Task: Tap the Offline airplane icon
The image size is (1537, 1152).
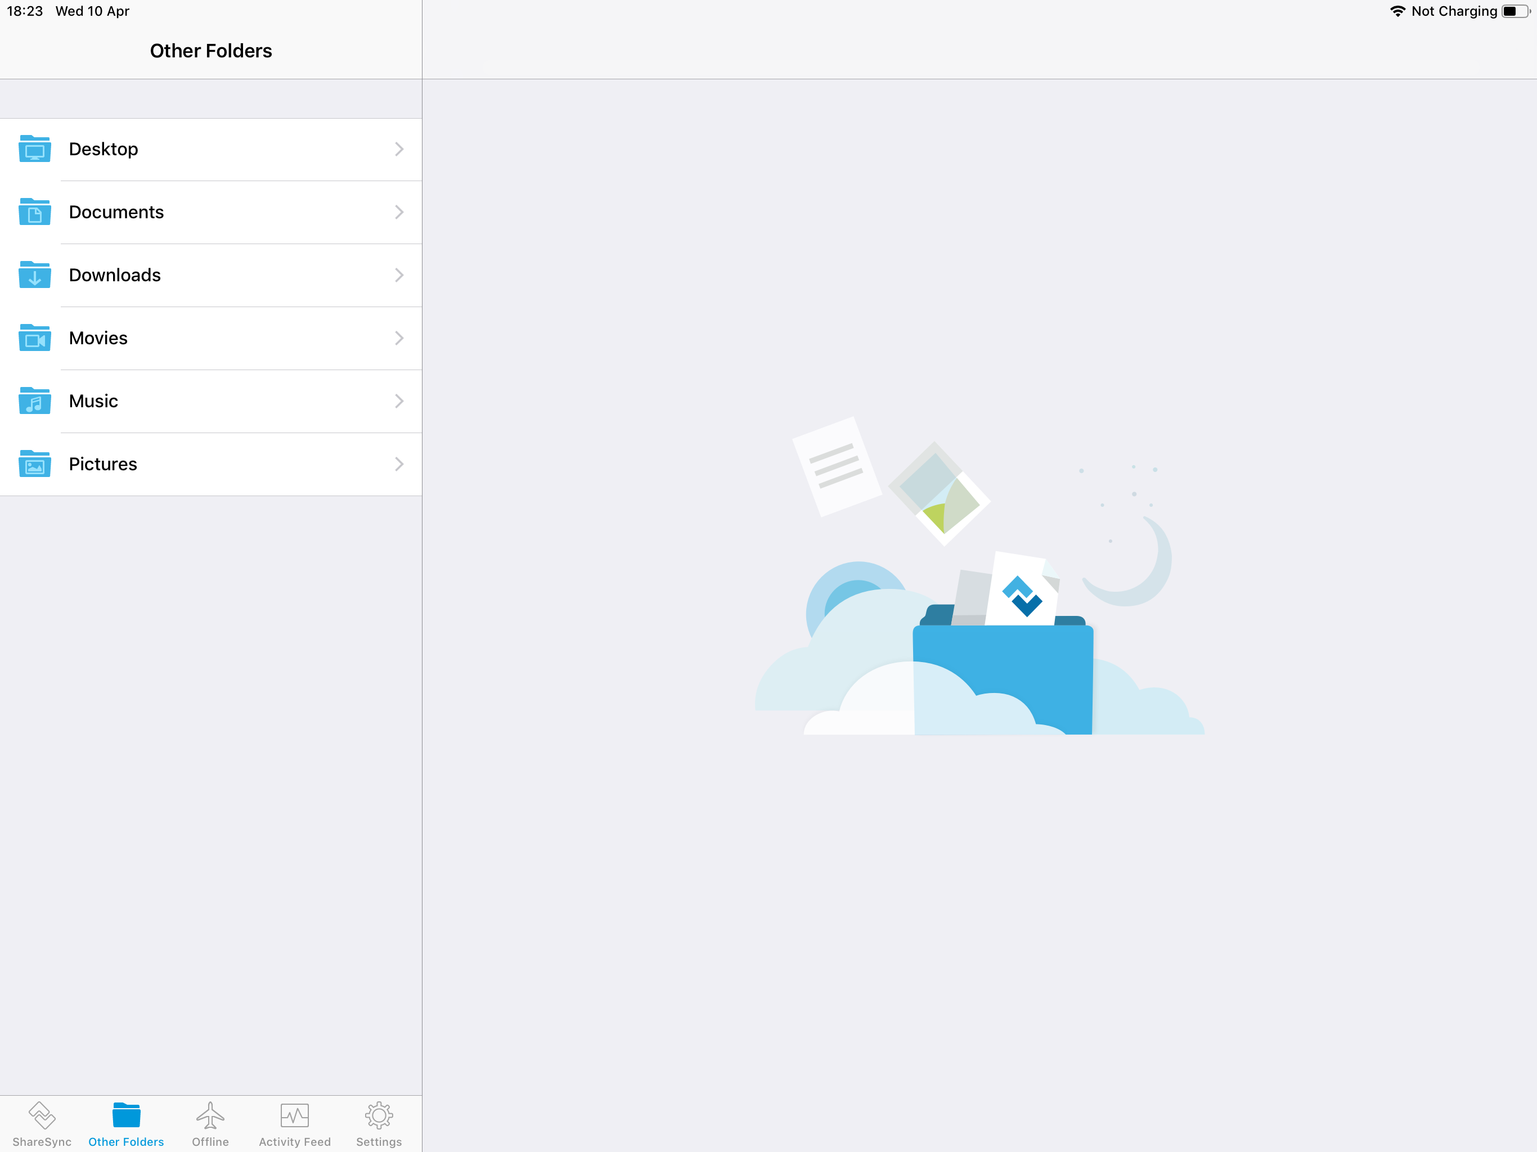Action: (210, 1114)
